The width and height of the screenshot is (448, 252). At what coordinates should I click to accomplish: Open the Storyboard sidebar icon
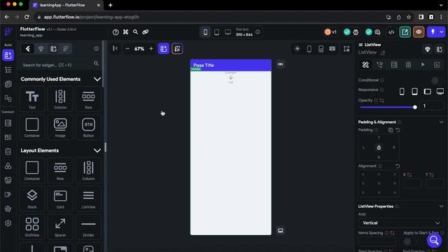[8, 99]
